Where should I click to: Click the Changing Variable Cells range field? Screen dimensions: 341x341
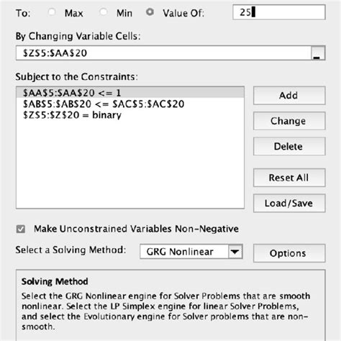[163, 53]
